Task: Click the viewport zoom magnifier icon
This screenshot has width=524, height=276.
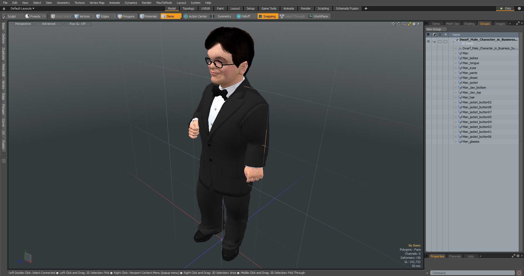Action: 404,24
